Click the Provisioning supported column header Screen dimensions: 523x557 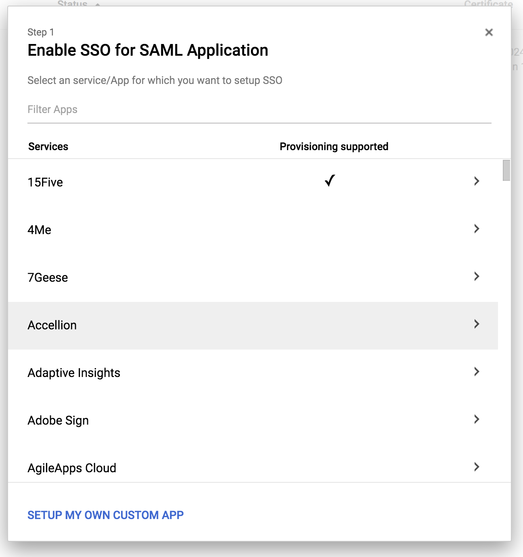click(334, 147)
